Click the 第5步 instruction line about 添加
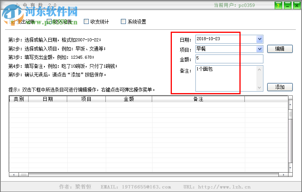The height and width of the screenshot is (192, 302). 57,75
